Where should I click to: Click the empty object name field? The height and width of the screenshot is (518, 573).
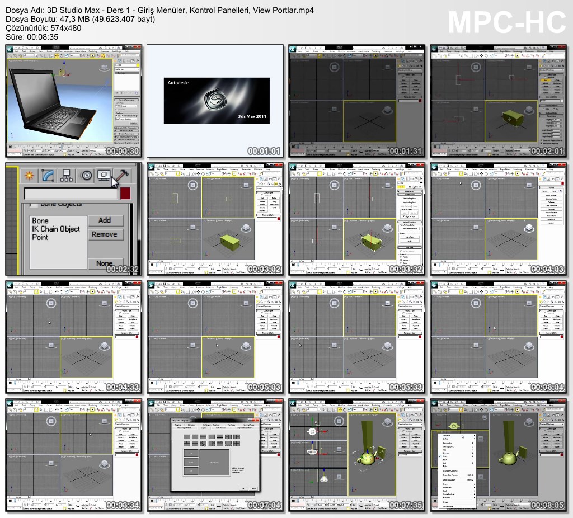click(x=70, y=194)
